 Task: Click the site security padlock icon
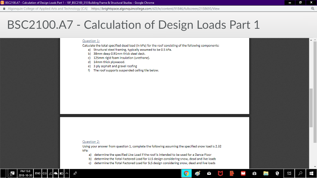[x=4, y=9]
